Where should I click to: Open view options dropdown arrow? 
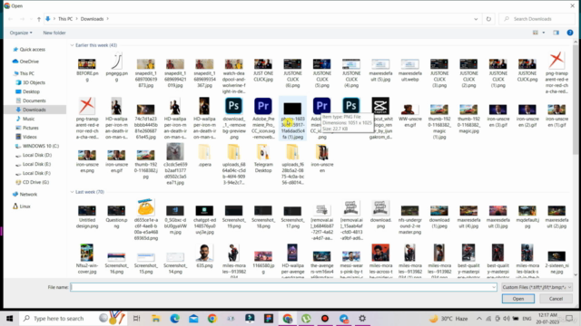point(544,33)
